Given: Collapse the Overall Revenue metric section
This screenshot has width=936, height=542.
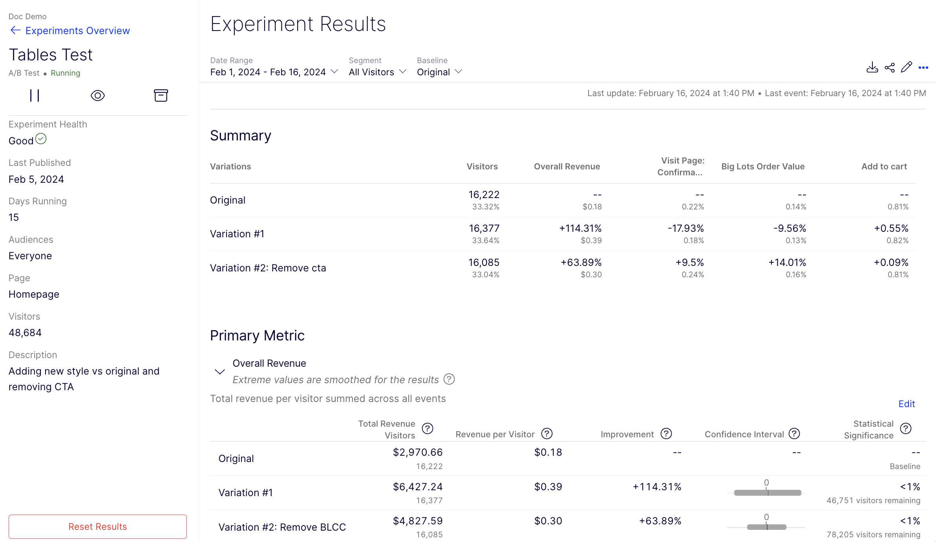Looking at the screenshot, I should (x=220, y=371).
